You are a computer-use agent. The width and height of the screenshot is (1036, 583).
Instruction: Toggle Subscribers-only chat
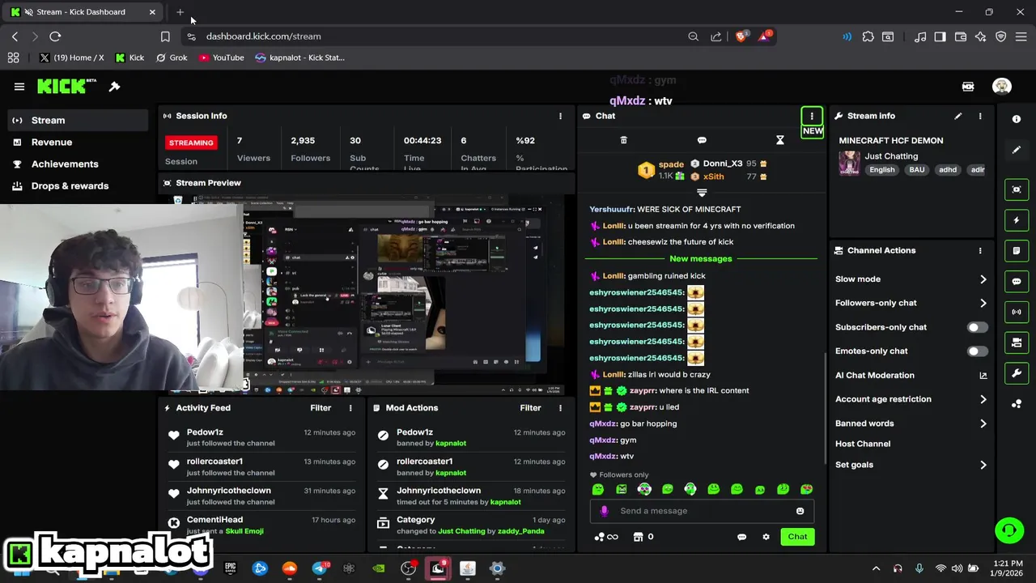coord(978,327)
